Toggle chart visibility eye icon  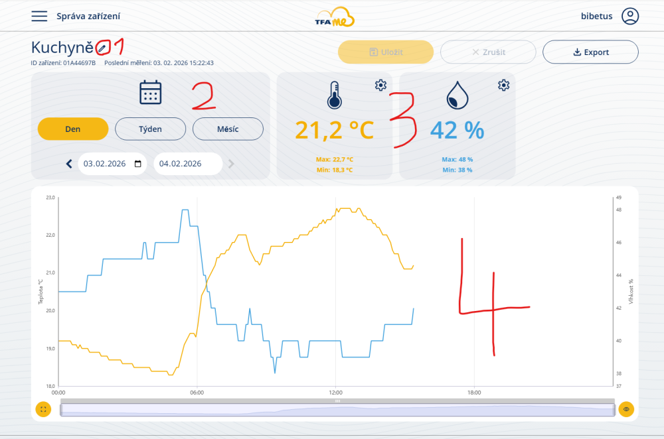click(x=625, y=409)
